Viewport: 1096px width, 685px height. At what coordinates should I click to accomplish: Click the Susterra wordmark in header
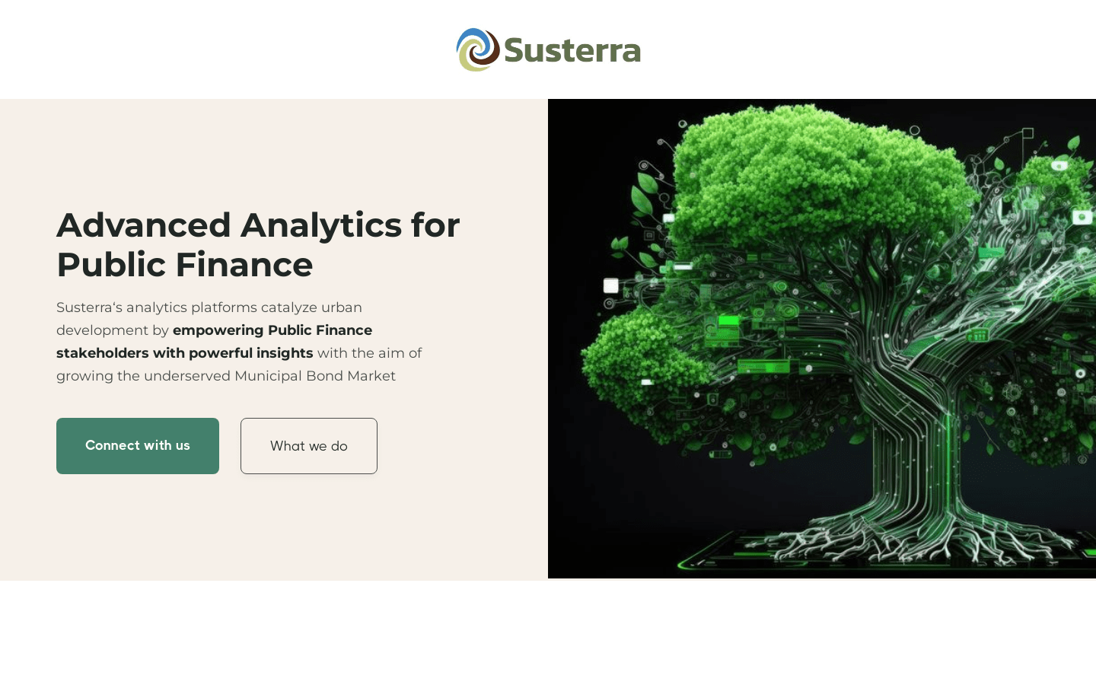[572, 51]
